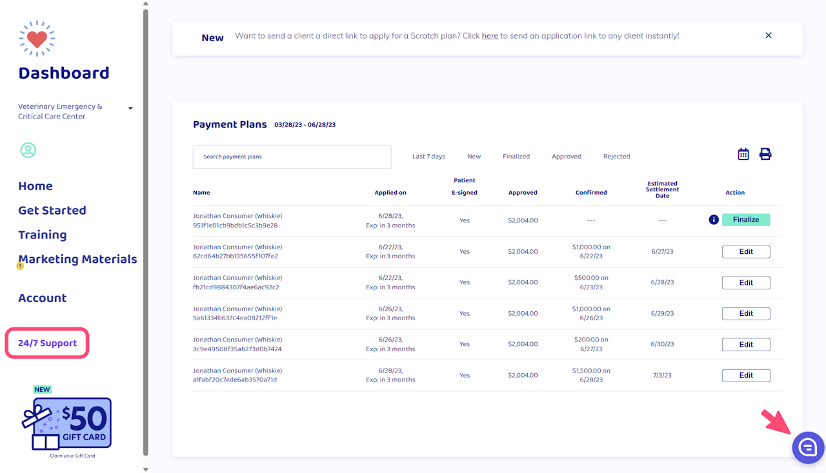Image resolution: width=826 pixels, height=473 pixels.
Task: Click the info icon beside Finalize
Action: click(x=714, y=220)
